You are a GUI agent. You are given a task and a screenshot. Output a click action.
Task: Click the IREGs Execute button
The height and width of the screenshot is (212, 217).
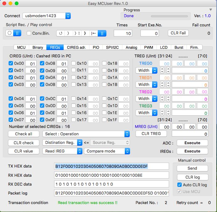pos(192,151)
